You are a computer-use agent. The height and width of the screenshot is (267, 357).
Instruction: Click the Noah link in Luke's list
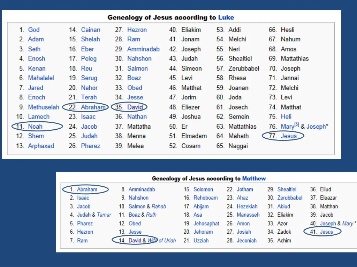(35, 127)
